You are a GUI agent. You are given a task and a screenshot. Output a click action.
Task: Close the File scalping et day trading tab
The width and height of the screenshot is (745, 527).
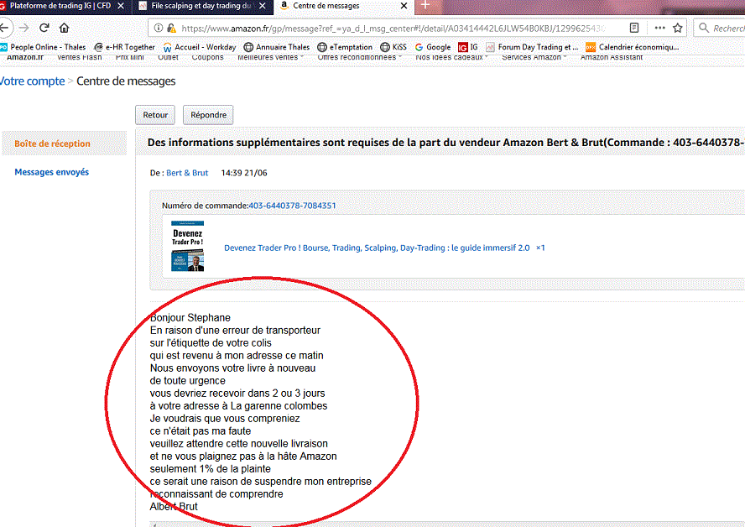point(263,6)
